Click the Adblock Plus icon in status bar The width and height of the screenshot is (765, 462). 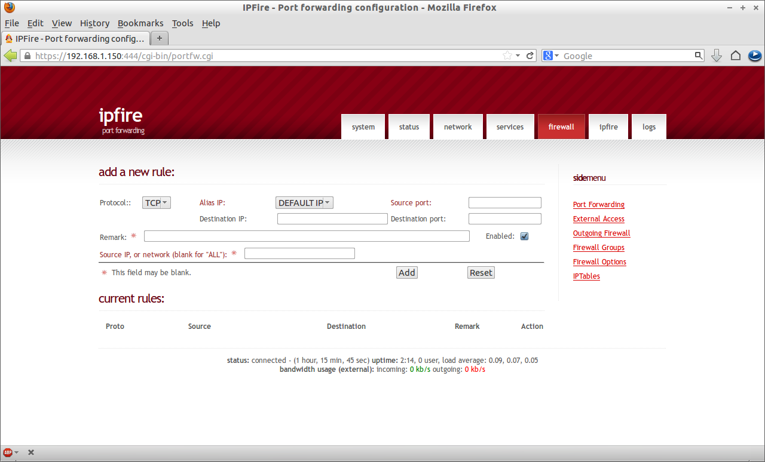click(x=7, y=452)
